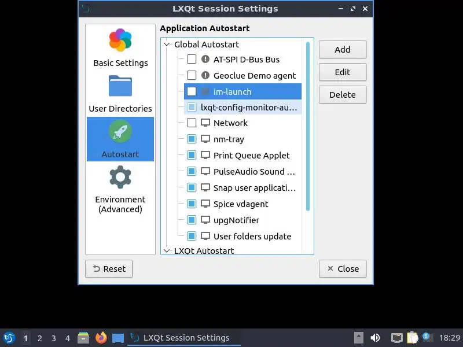Click the Add button
This screenshot has width=463, height=347.
(x=343, y=49)
